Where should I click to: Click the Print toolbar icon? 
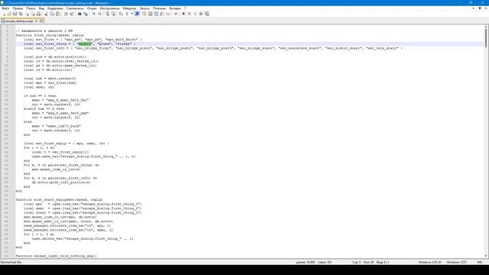39,14
